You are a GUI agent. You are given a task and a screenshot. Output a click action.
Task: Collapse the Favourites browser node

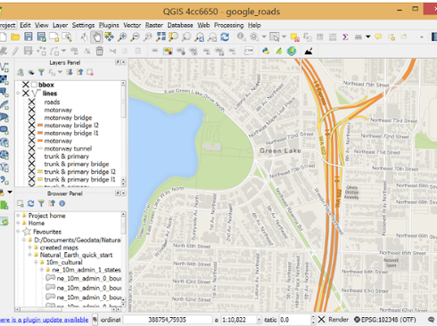pos(18,232)
